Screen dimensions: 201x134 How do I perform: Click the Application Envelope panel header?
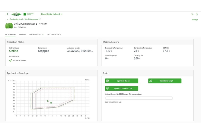click(x=51, y=73)
